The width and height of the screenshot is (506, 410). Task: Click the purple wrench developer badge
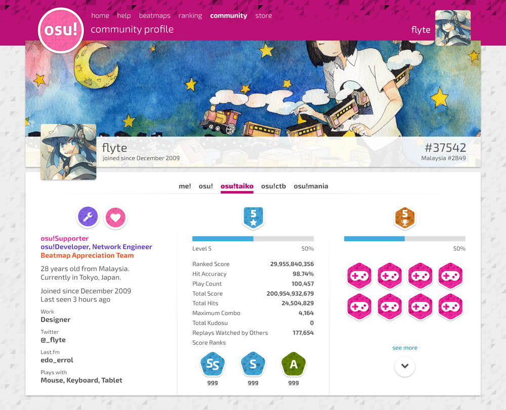88,217
